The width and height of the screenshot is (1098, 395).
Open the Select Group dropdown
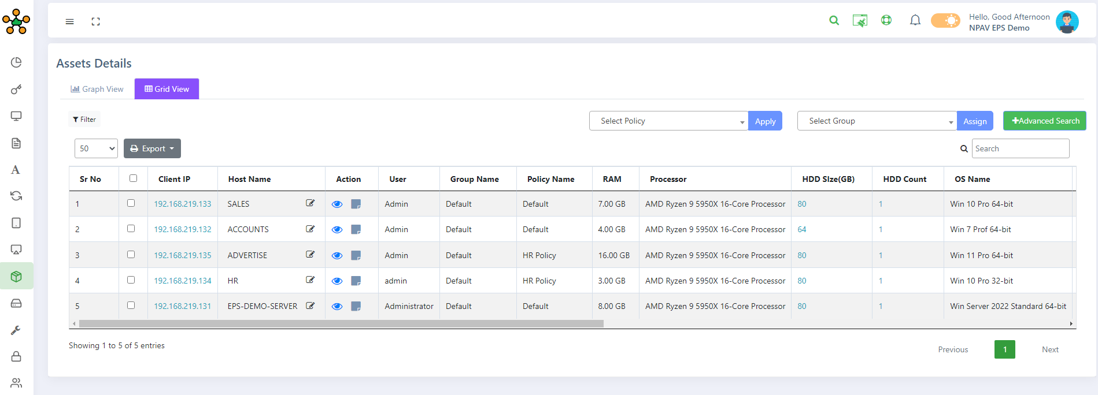[x=877, y=121]
